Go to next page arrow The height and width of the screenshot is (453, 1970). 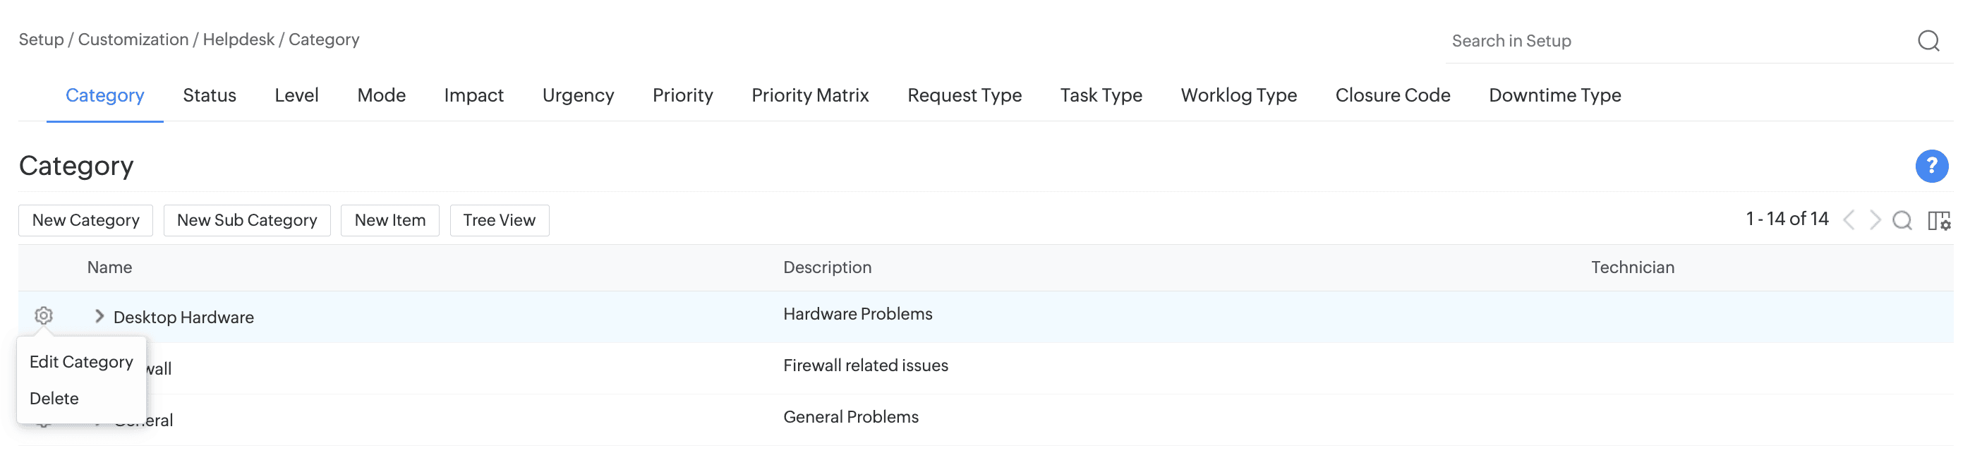pyautogui.click(x=1875, y=220)
